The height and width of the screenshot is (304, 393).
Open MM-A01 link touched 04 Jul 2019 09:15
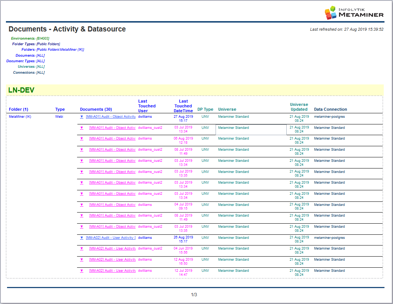tap(112, 204)
